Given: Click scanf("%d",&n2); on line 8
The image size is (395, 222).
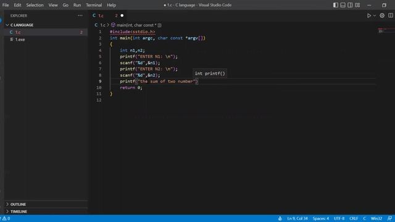Looking at the screenshot, I should 140,75.
